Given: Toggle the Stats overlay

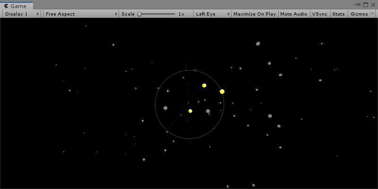Looking at the screenshot, I should pyautogui.click(x=338, y=14).
